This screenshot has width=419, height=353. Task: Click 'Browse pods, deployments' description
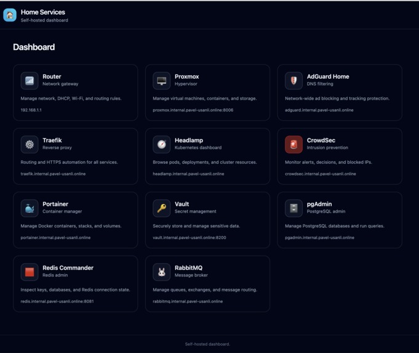(x=205, y=162)
